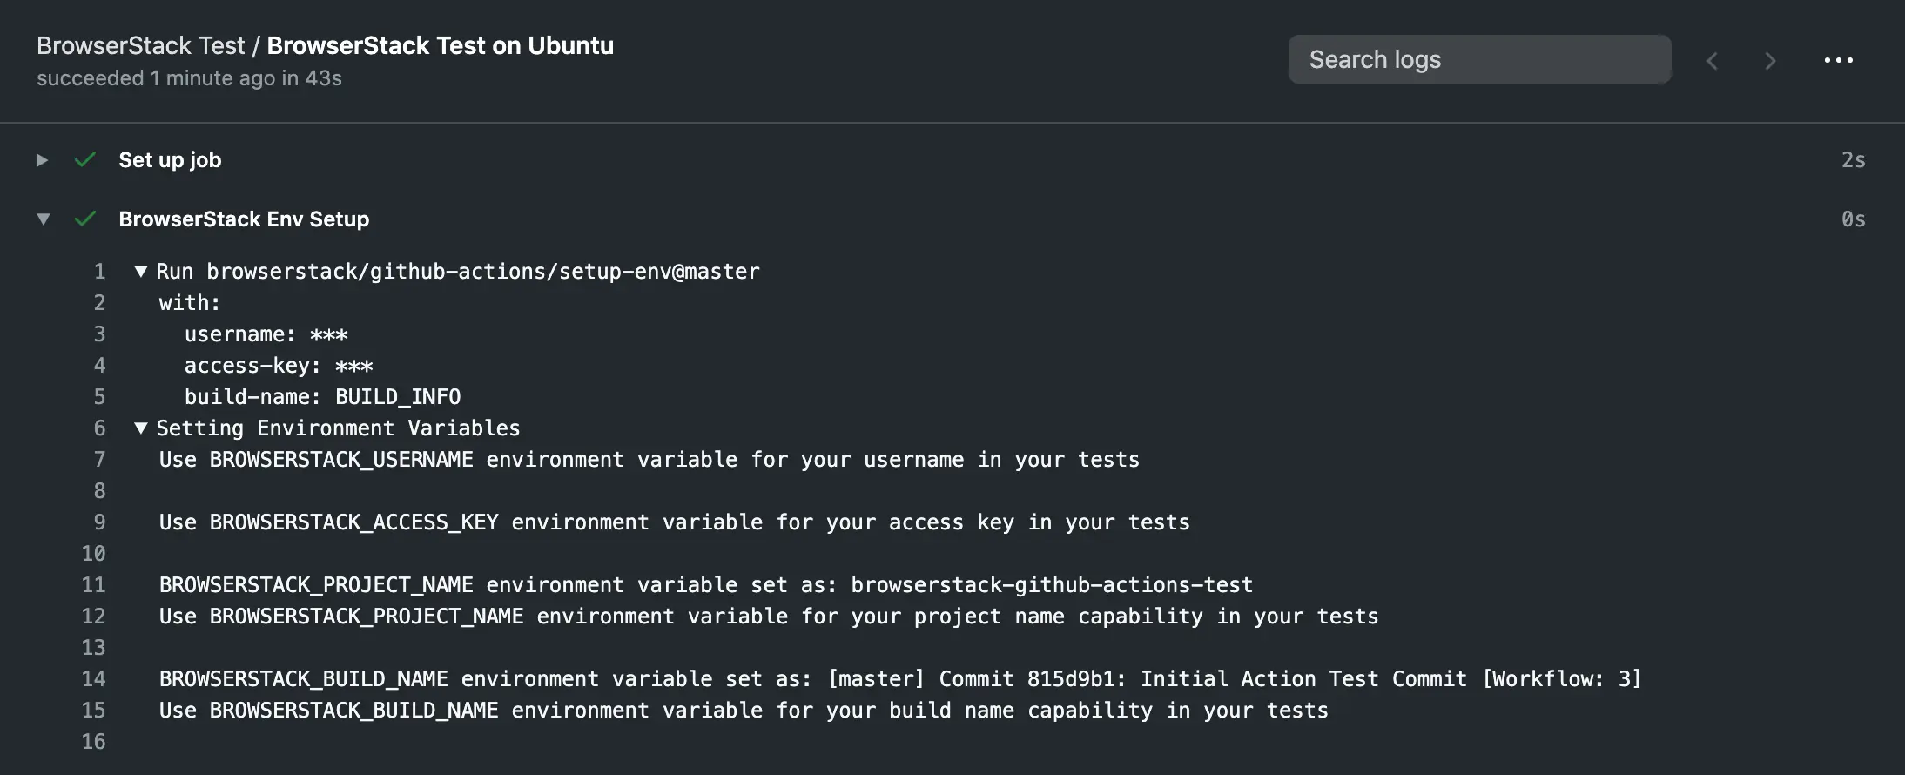Click the build-name: BUILD_INFO log line

322,396
